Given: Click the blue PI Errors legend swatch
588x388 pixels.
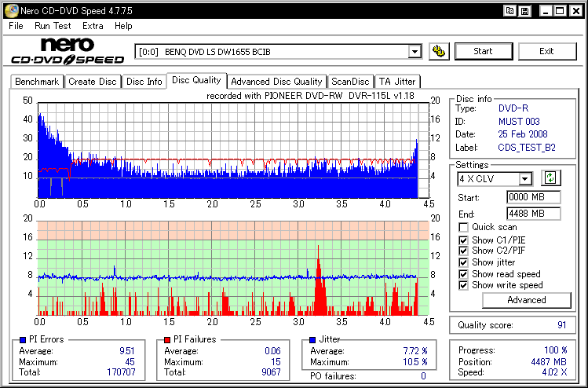Looking at the screenshot, I should pos(23,339).
